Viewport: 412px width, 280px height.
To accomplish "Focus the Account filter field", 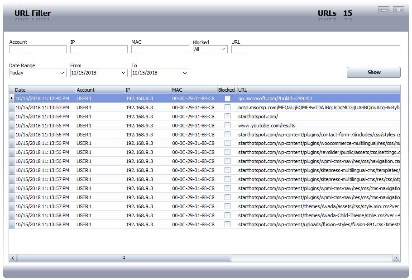I will pyautogui.click(x=38, y=49).
